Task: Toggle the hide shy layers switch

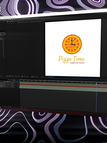Action: coord(13,80)
